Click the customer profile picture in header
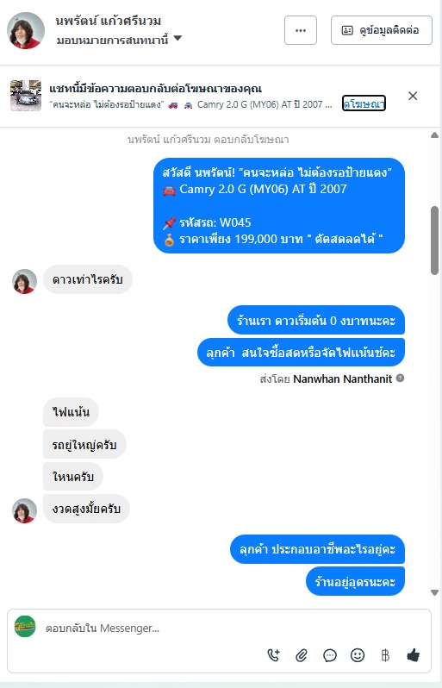 [26, 30]
